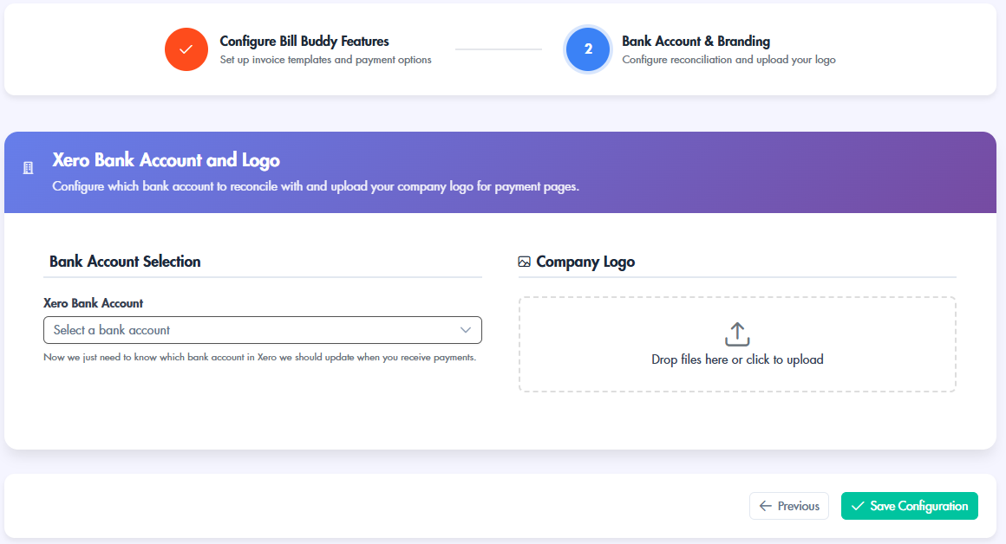Go to Configure Bill Buddy Features step
Screen dimensions: 1006x544
pyautogui.click(x=304, y=41)
